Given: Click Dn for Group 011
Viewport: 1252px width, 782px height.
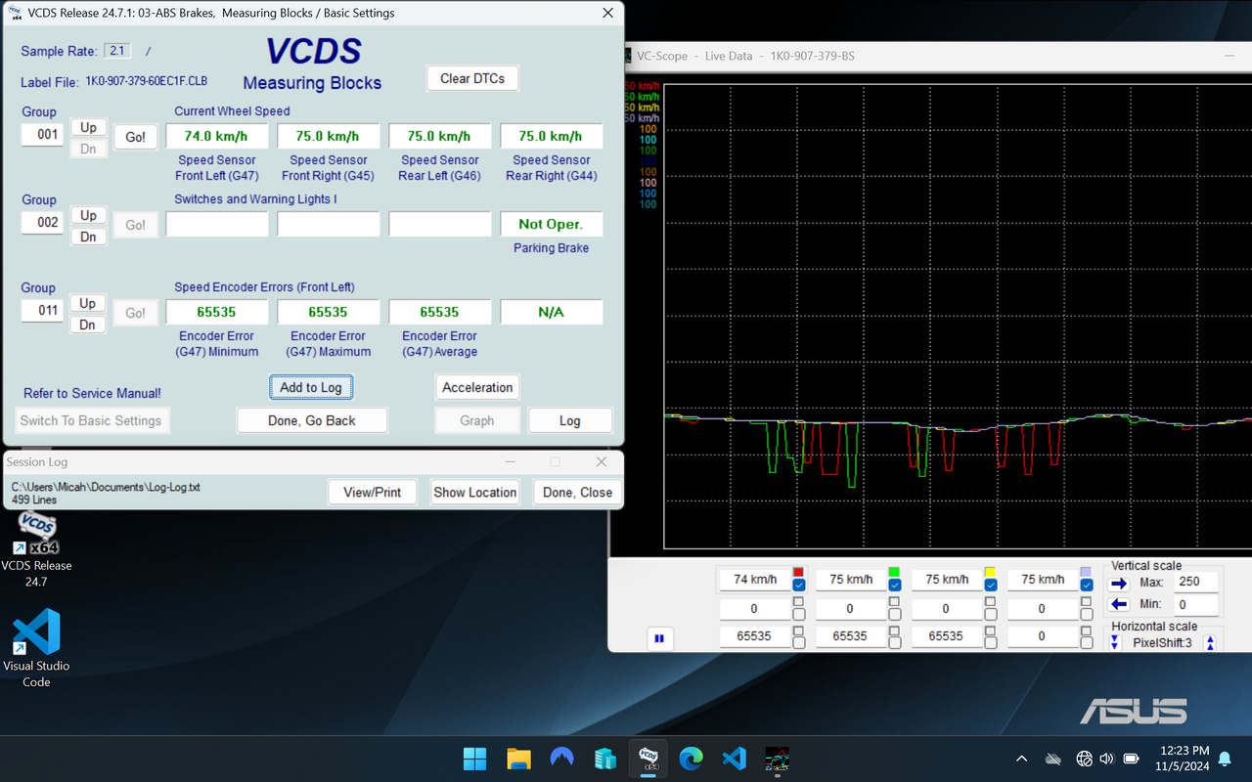Looking at the screenshot, I should pos(88,325).
